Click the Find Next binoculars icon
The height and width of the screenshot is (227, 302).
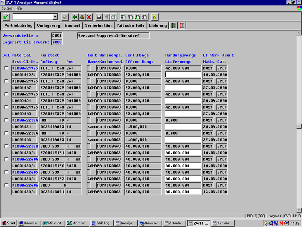click(x=113, y=17)
